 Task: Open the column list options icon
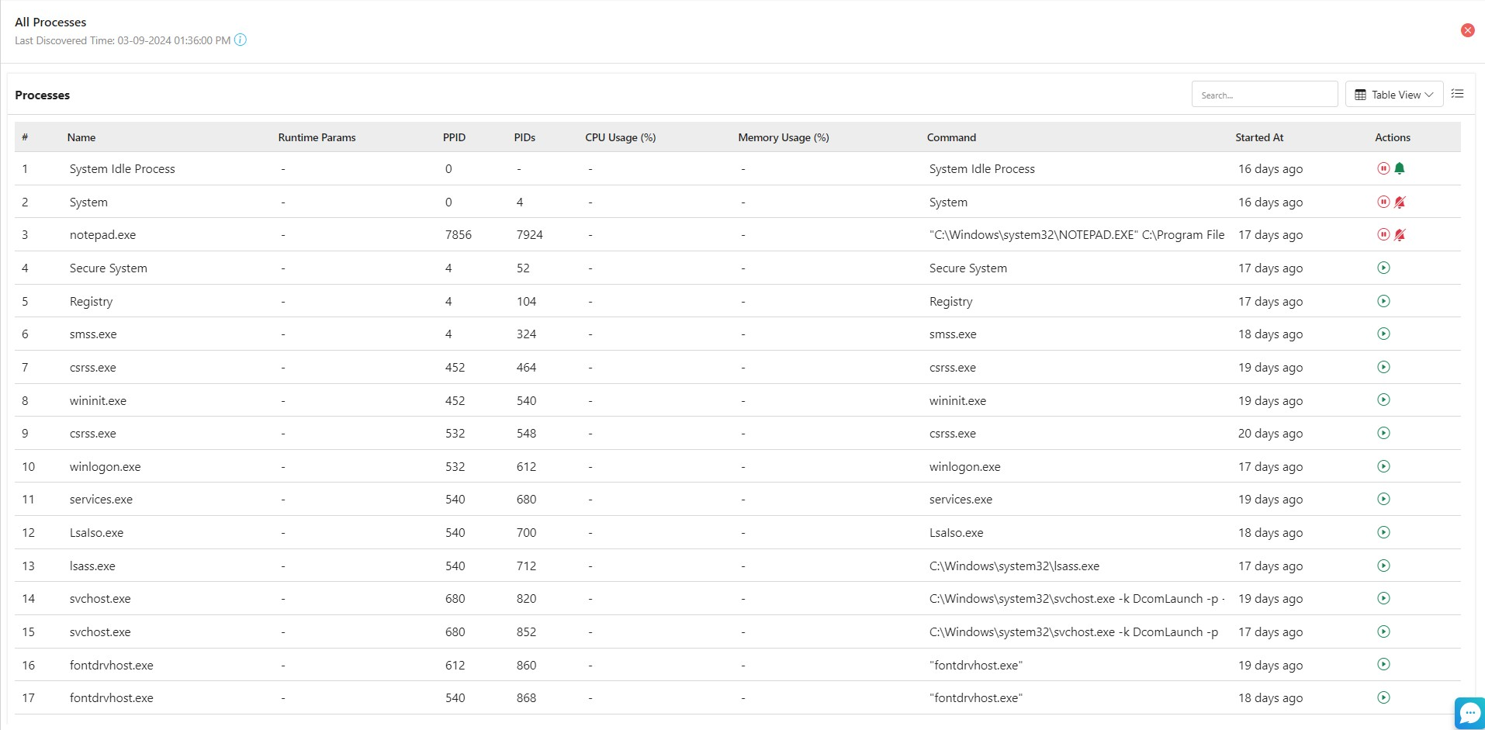coord(1457,94)
